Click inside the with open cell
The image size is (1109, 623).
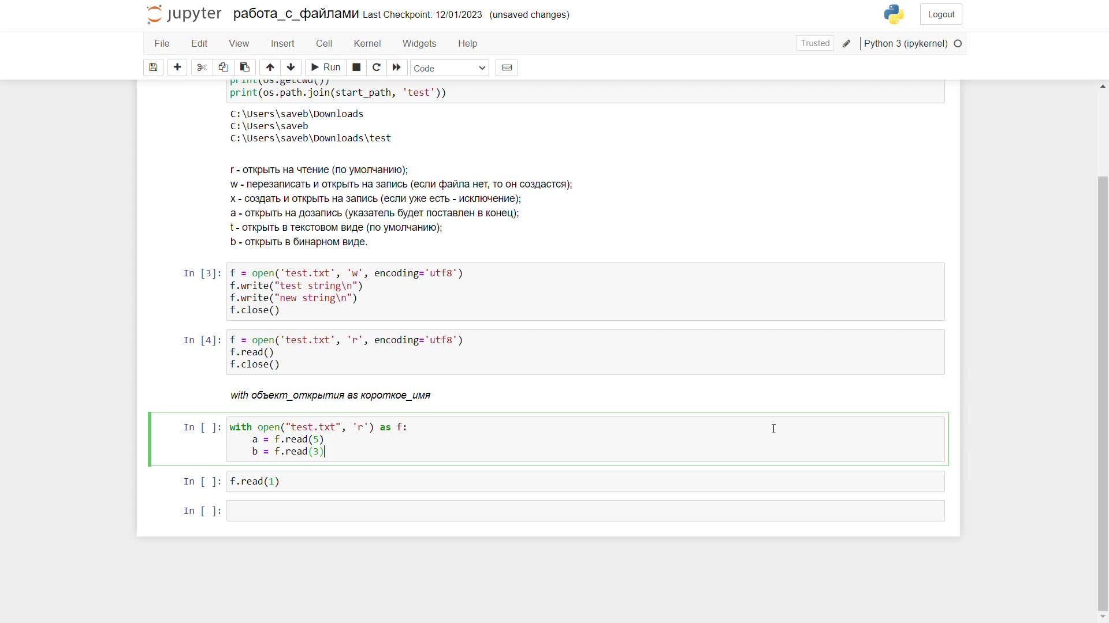[585, 440]
